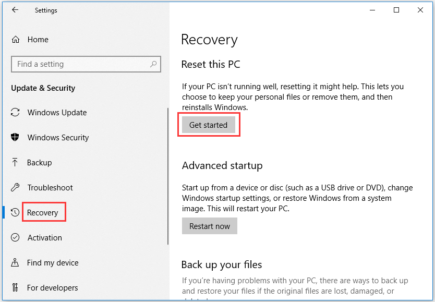Open the Troubleshoot page
Screen dimensions: 435x302
point(50,187)
